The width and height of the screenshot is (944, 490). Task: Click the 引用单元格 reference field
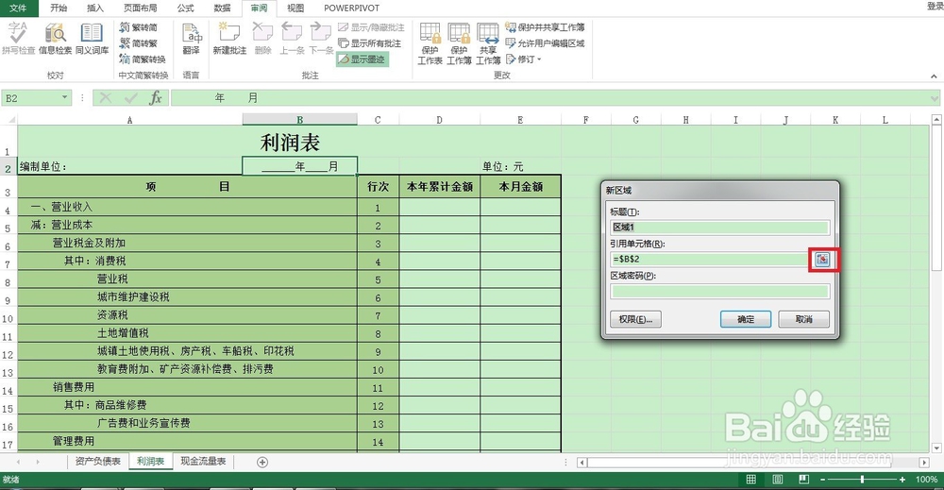(x=709, y=259)
